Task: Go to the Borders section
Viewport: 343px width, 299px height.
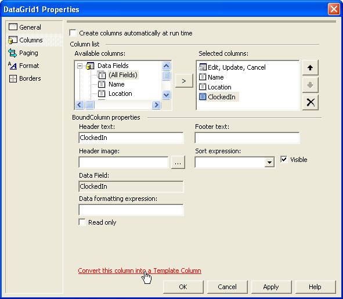Action: [x=25, y=78]
